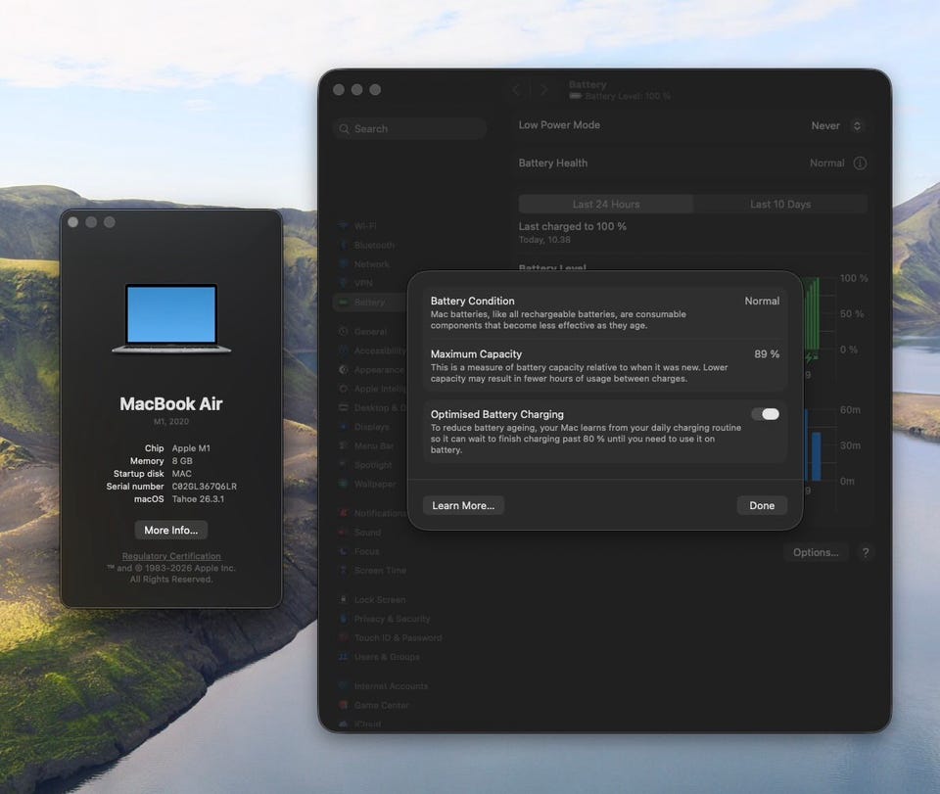Open Accessibility settings in the sidebar
This screenshot has height=794, width=940.
372,350
